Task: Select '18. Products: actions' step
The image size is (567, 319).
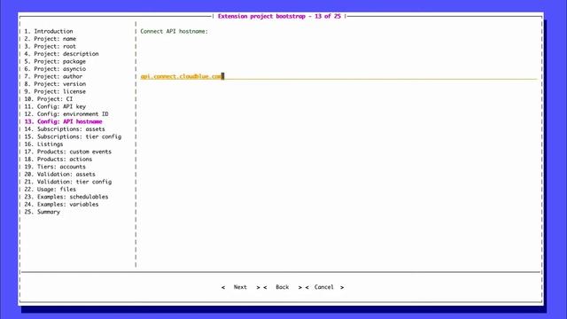Action: [58, 159]
